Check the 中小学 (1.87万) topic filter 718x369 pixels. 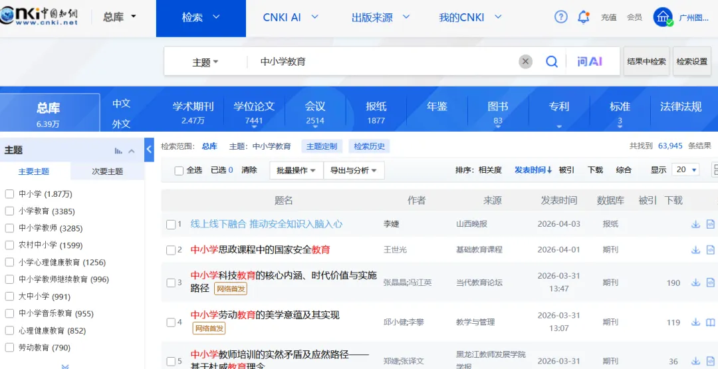click(x=9, y=194)
